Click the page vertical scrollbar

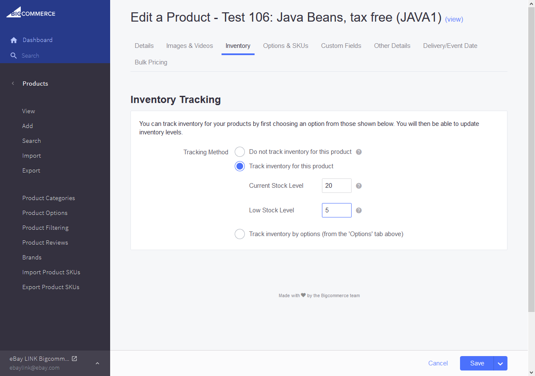pos(532,159)
